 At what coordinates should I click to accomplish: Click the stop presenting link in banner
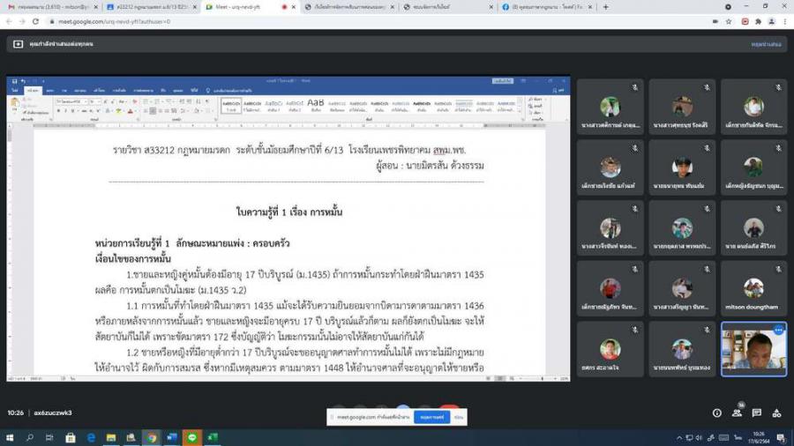click(x=765, y=43)
